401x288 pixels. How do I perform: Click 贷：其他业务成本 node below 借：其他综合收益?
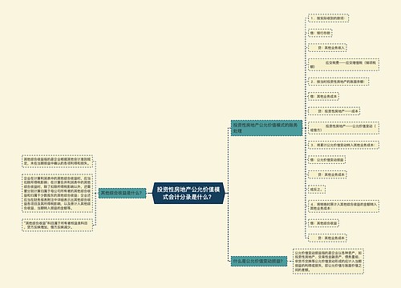327,238
